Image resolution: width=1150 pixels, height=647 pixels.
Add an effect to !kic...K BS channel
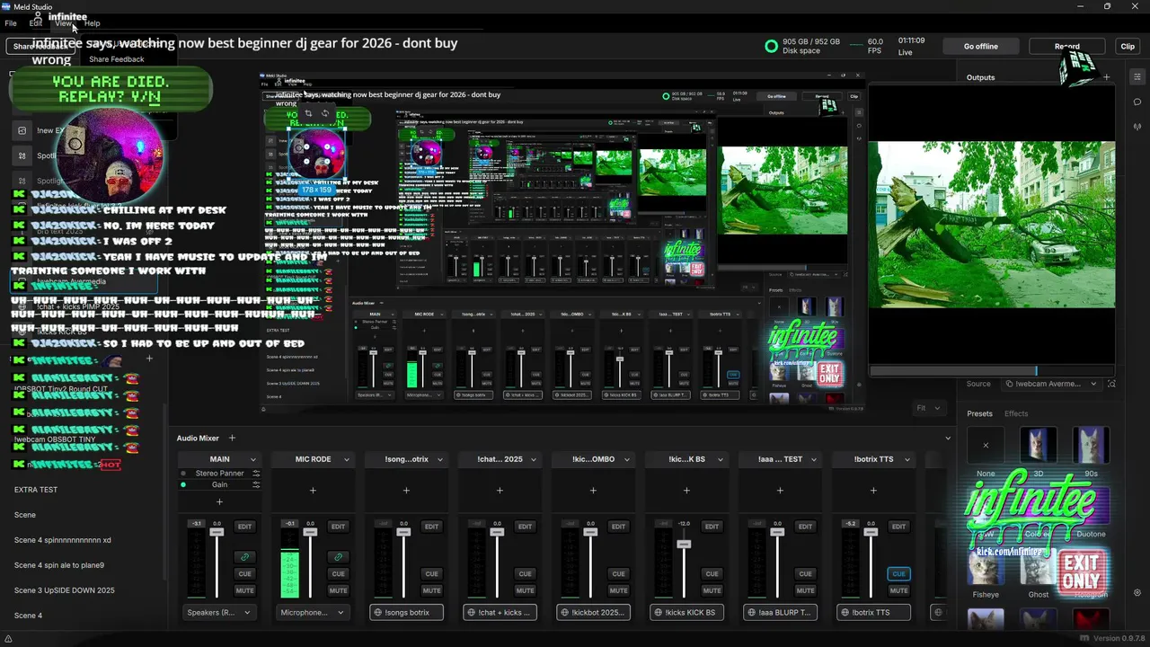tap(686, 491)
